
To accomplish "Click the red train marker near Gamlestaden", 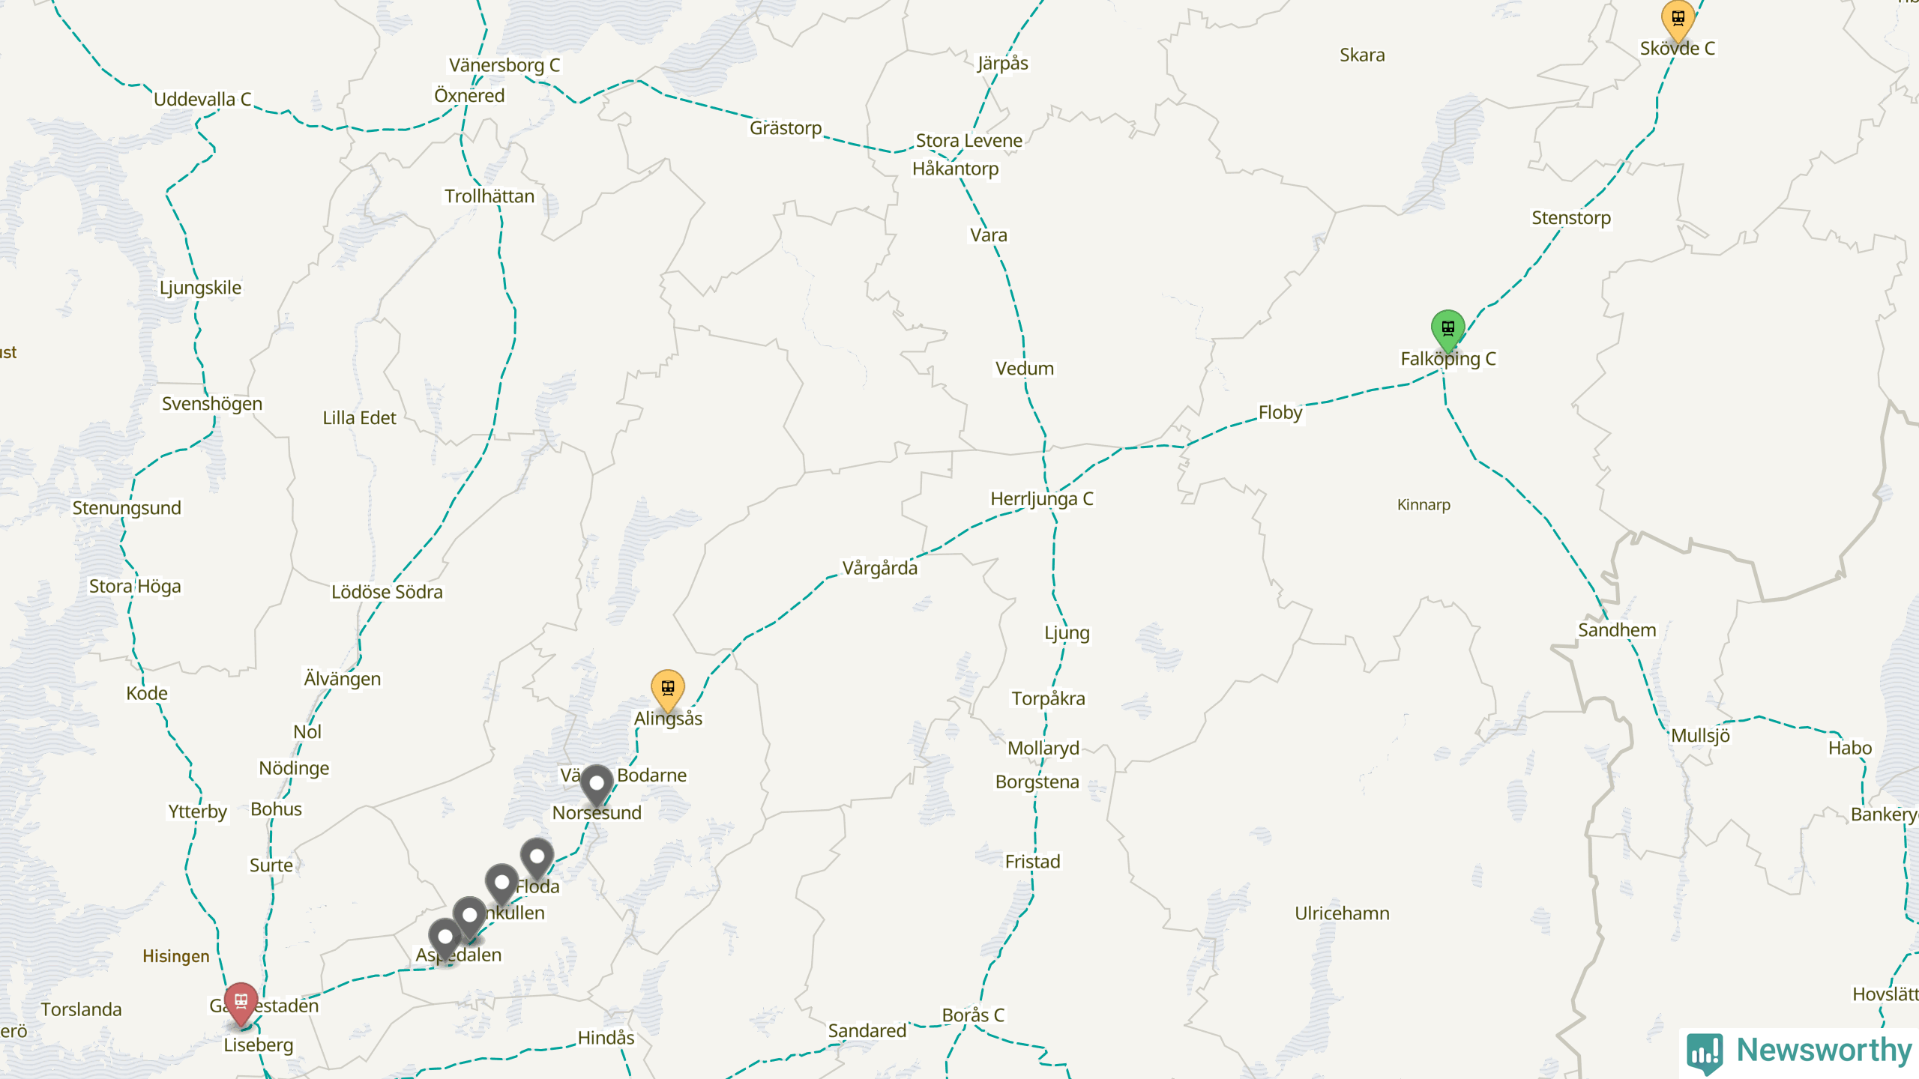I will (x=241, y=1003).
